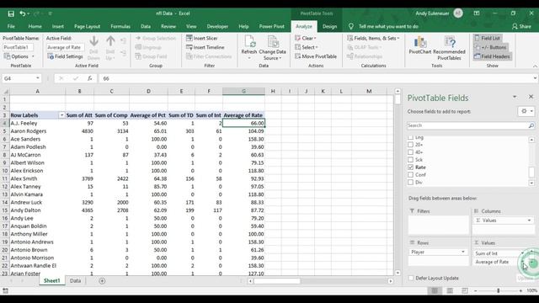Check the Div field checkbox

pos(410,183)
